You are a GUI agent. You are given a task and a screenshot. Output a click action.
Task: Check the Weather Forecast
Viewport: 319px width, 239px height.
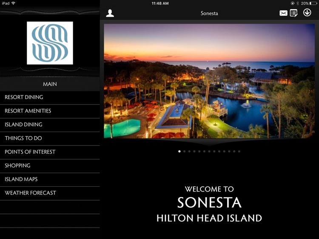click(x=50, y=193)
